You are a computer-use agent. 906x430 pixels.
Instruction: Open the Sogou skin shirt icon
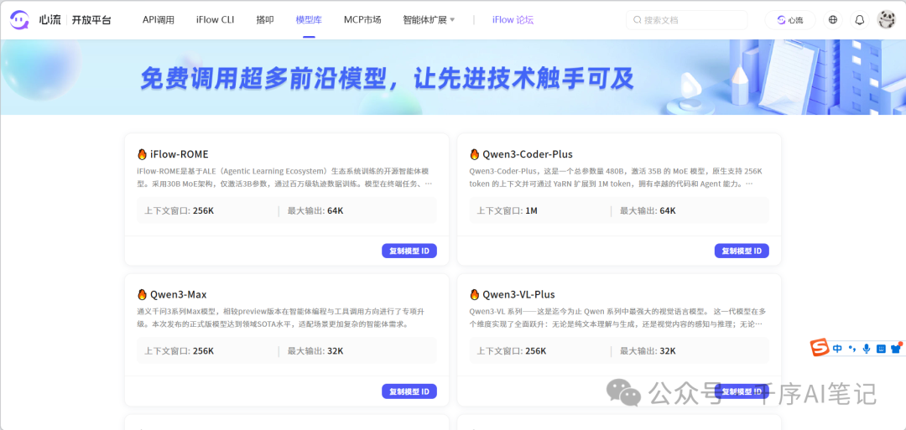pos(896,348)
